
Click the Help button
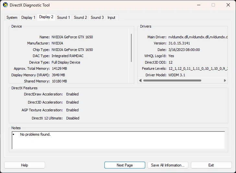click(x=25, y=165)
